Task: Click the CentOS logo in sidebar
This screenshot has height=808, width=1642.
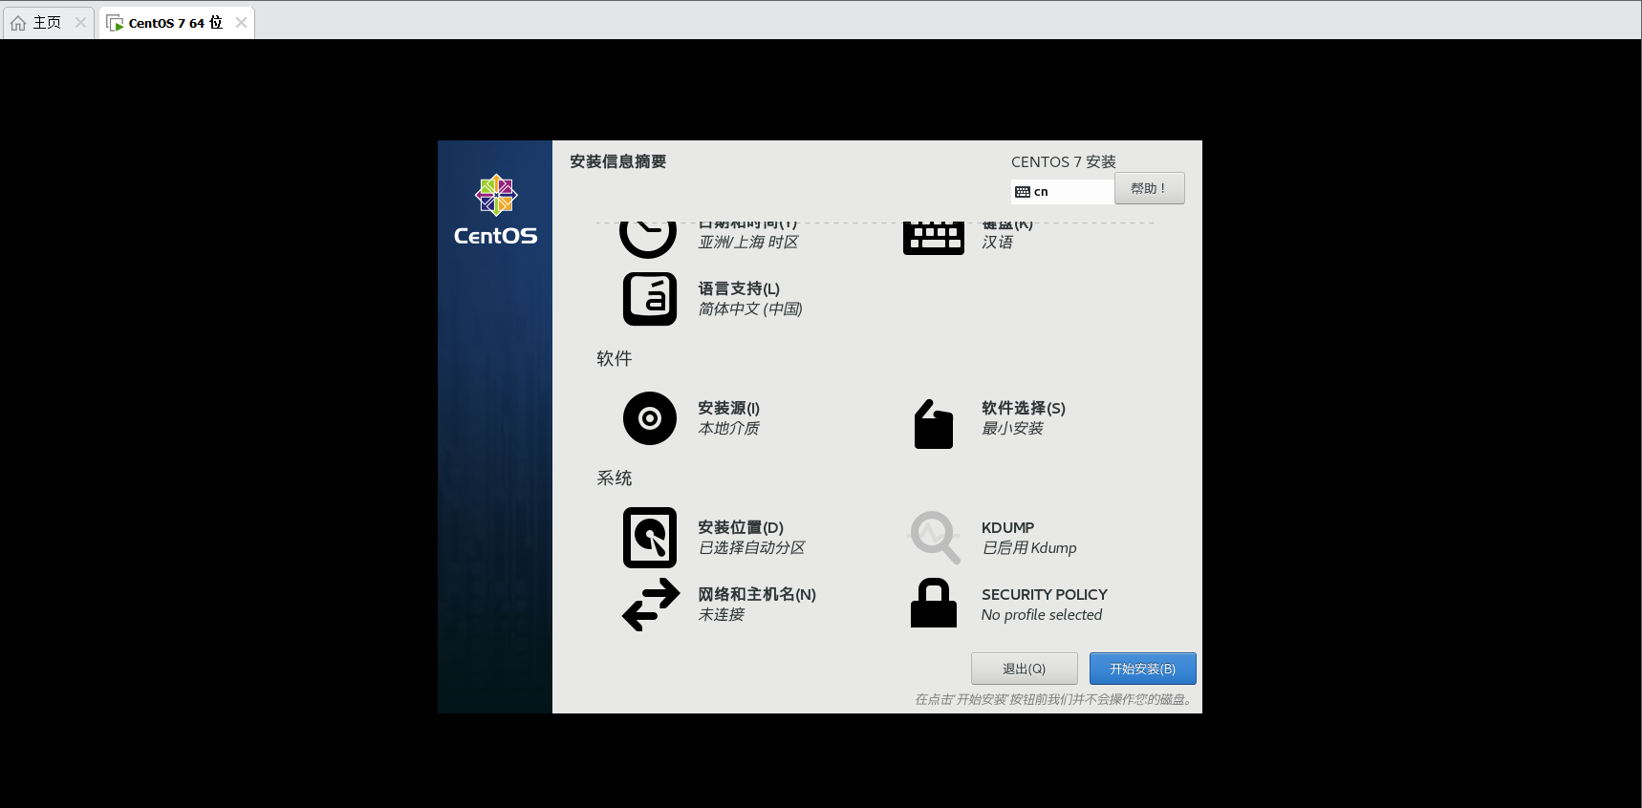Action: (x=495, y=210)
